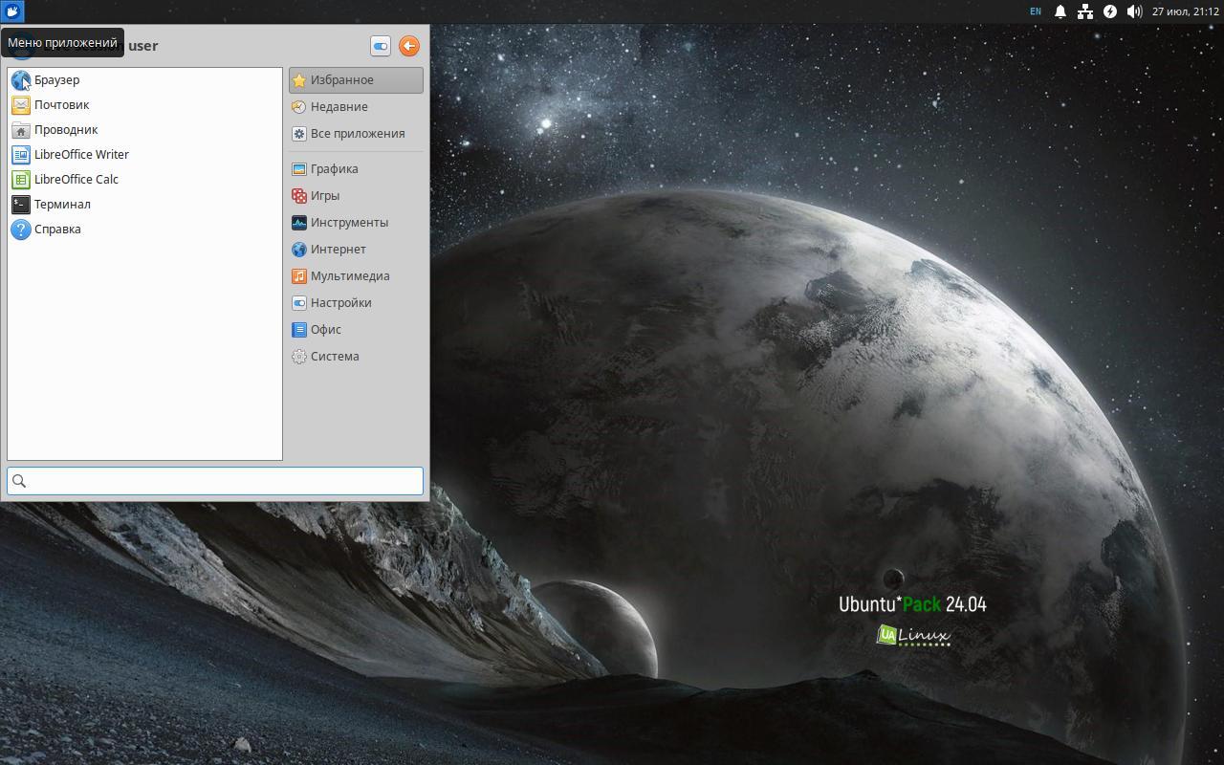
Task: Show Все приложения category
Action: (356, 134)
